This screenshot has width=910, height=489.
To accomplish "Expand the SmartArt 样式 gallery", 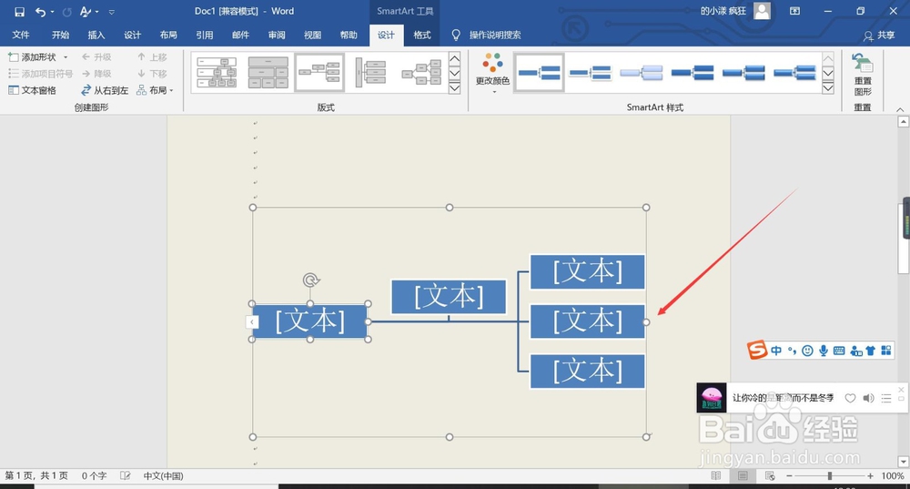I will pyautogui.click(x=828, y=87).
